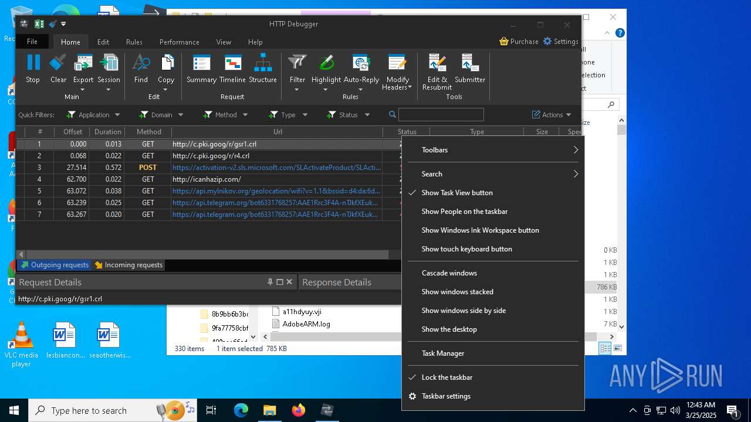Switch to Outgoing requests tab

pyautogui.click(x=55, y=265)
